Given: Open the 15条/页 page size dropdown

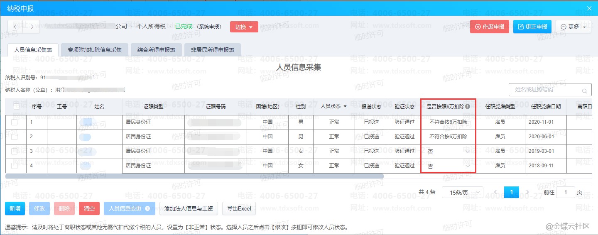Looking at the screenshot, I should pos(462,192).
